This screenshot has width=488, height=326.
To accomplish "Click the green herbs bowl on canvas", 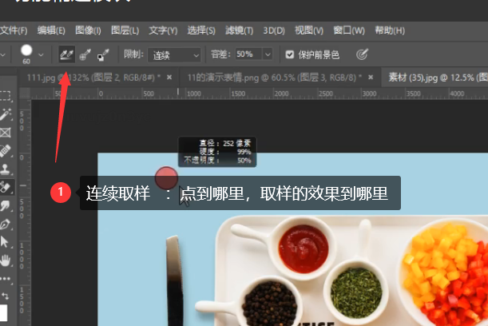I will tap(356, 292).
